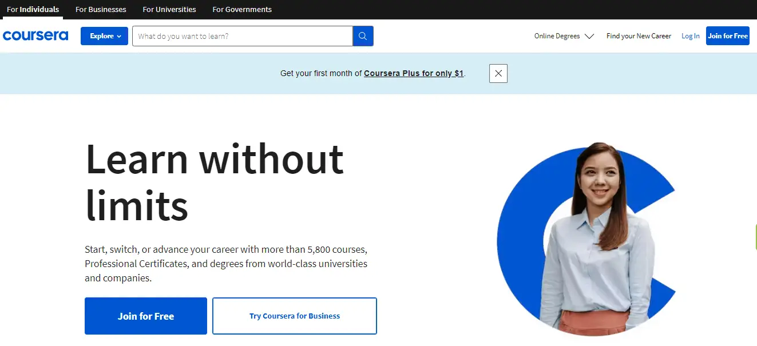Click the 'What do you want to learn?' search field
This screenshot has height=346, width=757.
[x=243, y=36]
